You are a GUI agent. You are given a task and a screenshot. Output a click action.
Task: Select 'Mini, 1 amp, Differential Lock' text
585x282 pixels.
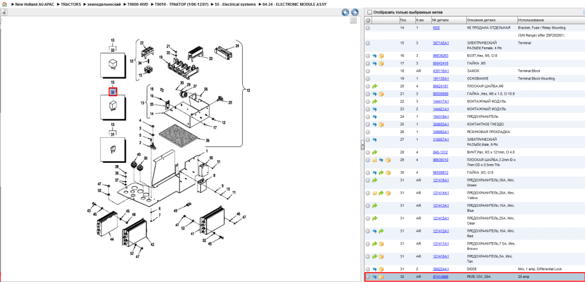pyautogui.click(x=541, y=269)
